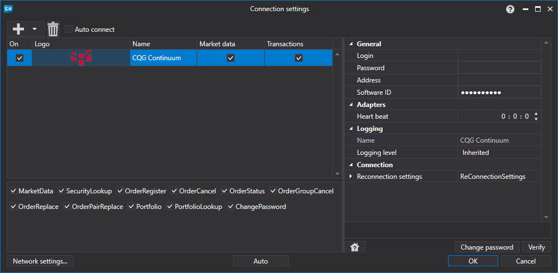558x273 pixels.
Task: Select the CQG Continuum name cell
Action: click(x=163, y=58)
